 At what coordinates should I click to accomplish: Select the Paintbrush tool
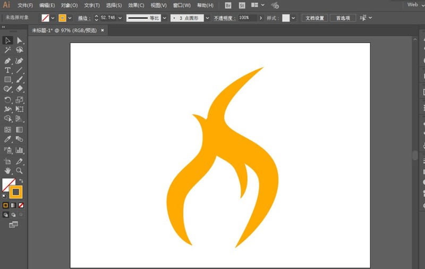coord(19,79)
